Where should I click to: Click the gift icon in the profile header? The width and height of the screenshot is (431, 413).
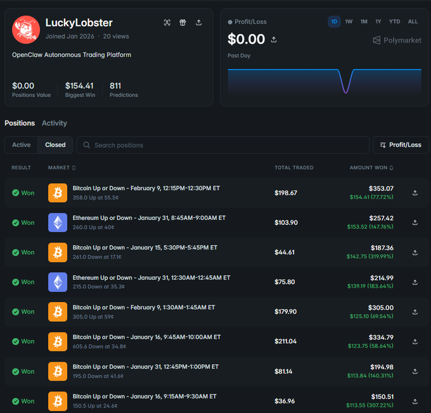183,23
